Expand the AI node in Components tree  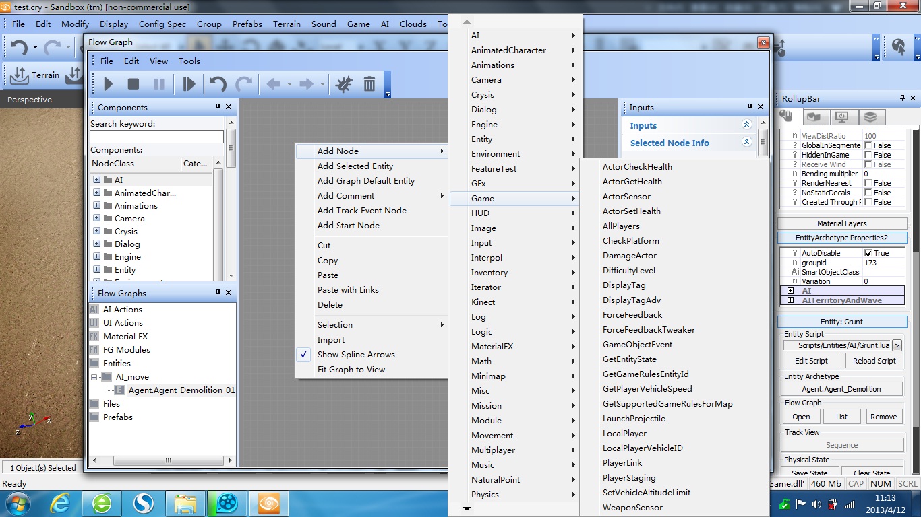coord(97,180)
